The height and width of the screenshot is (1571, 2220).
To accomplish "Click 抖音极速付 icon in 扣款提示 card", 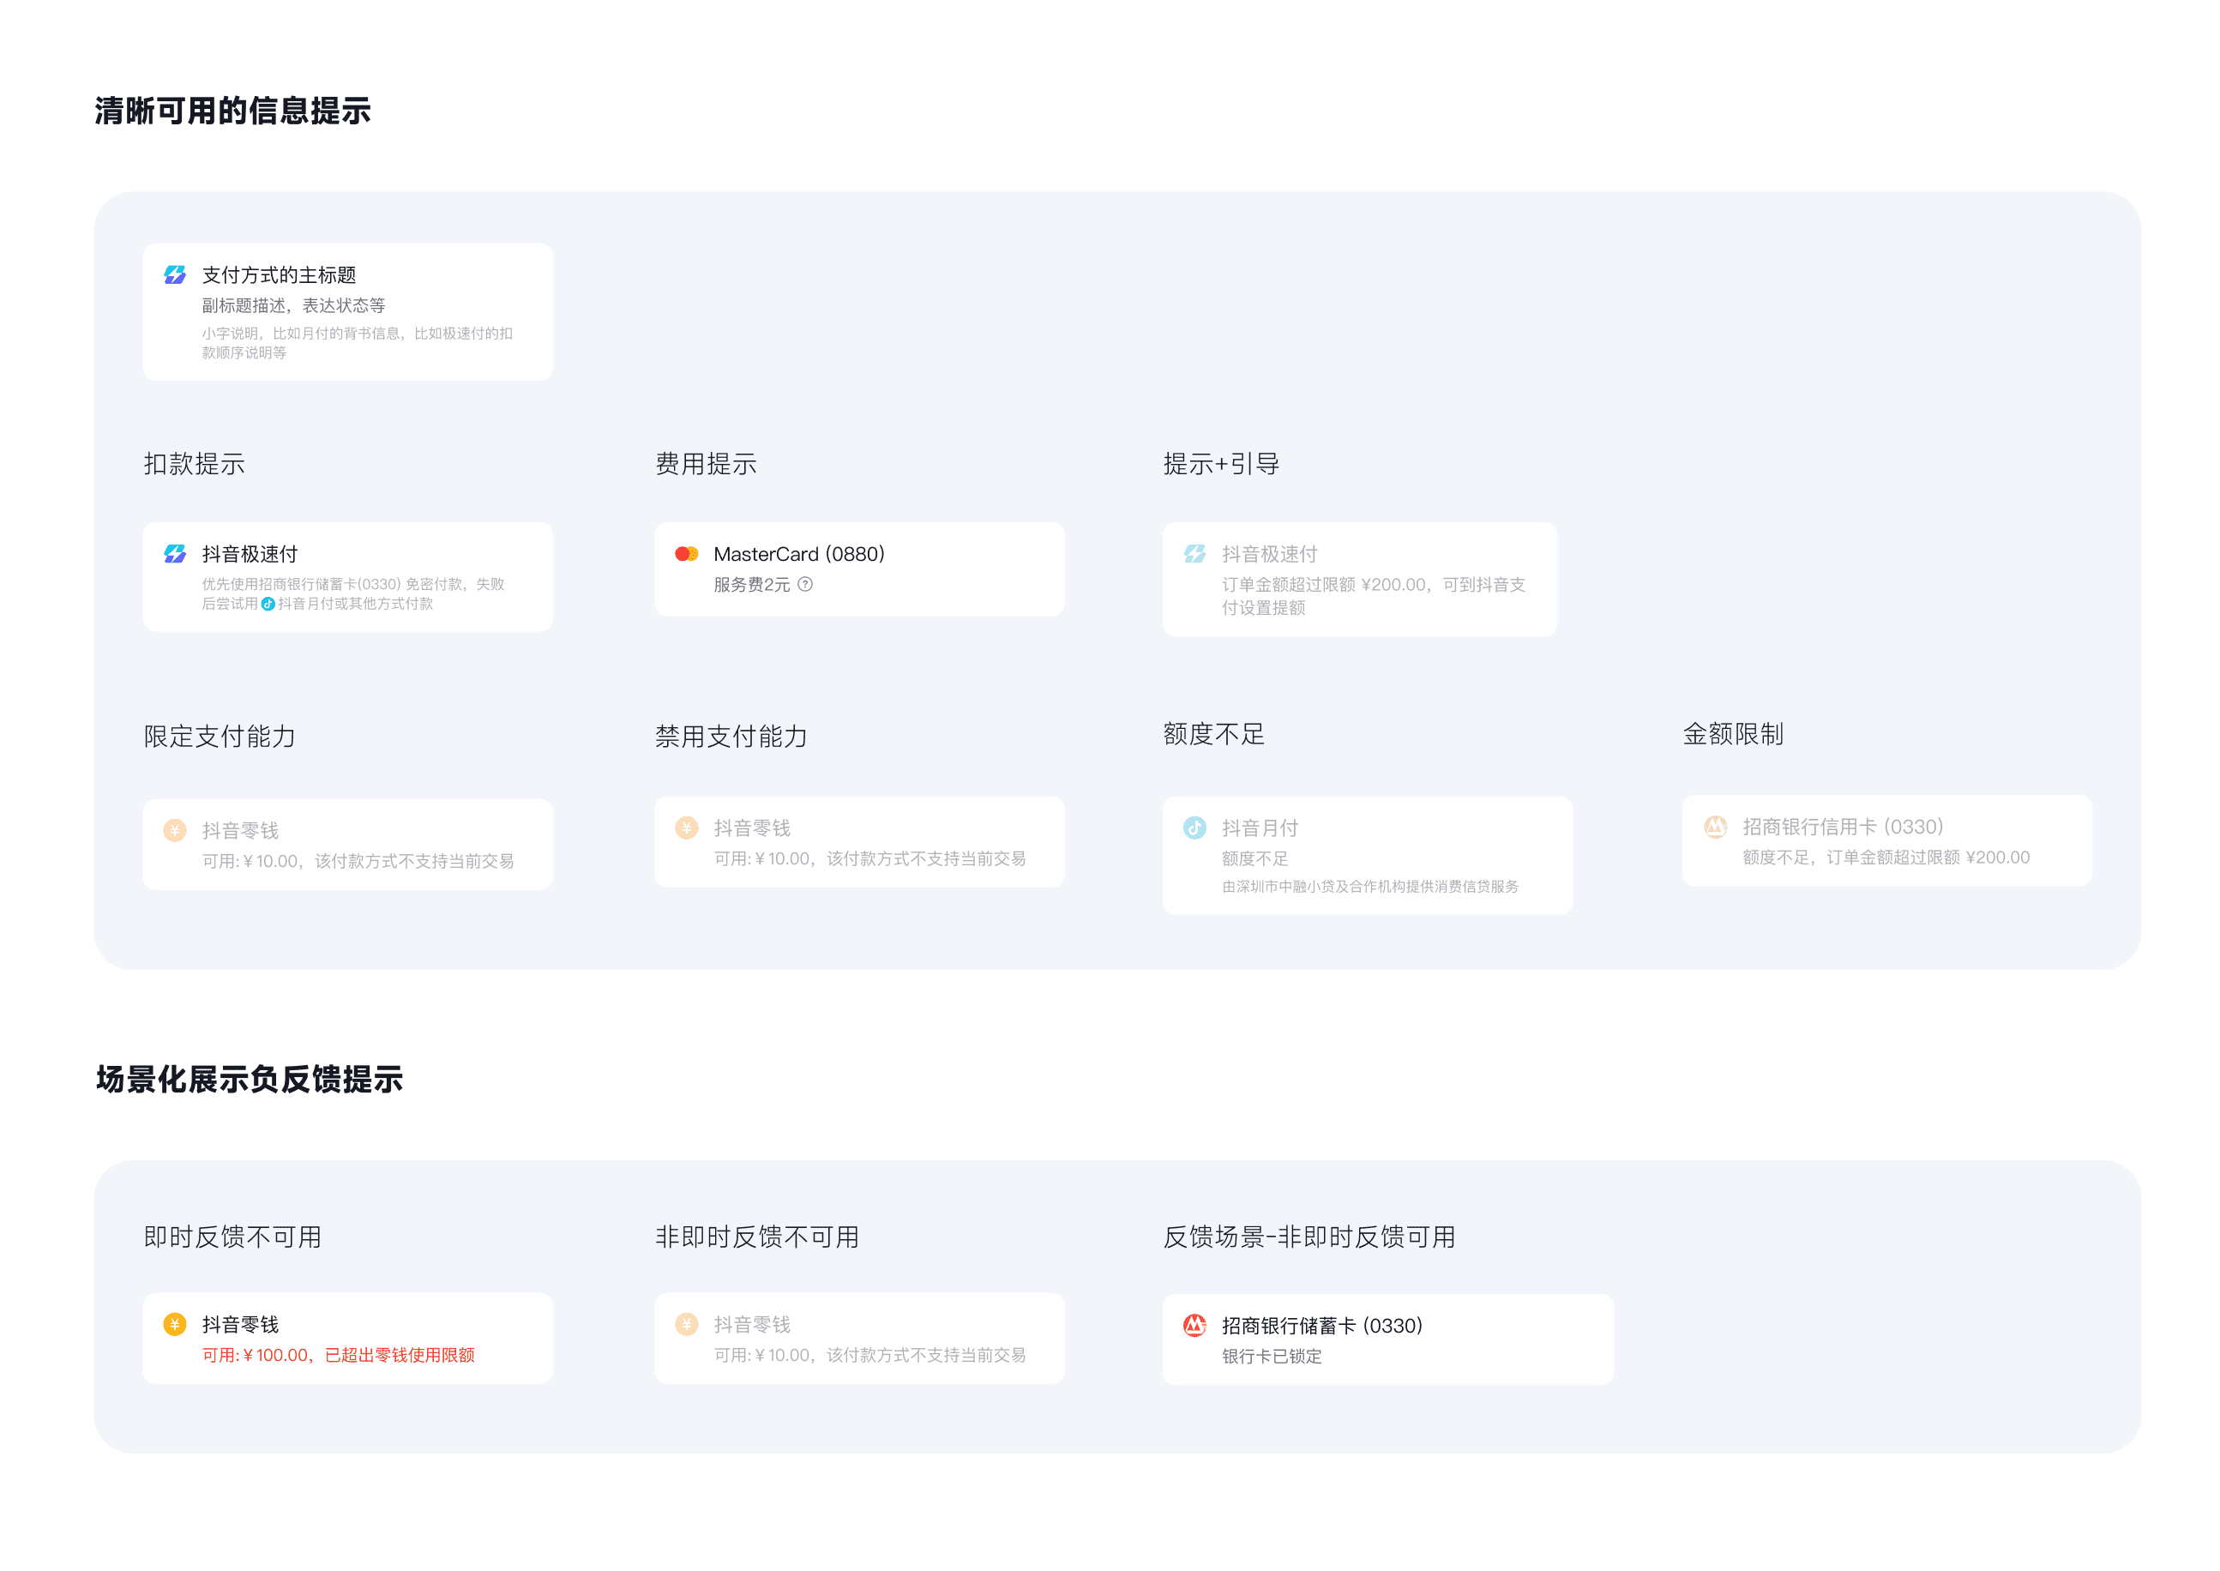I will pyautogui.click(x=174, y=553).
